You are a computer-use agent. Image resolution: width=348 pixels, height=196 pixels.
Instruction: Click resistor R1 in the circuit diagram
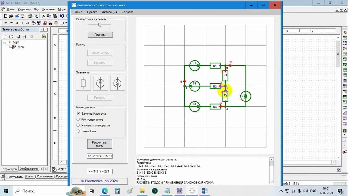215,66
